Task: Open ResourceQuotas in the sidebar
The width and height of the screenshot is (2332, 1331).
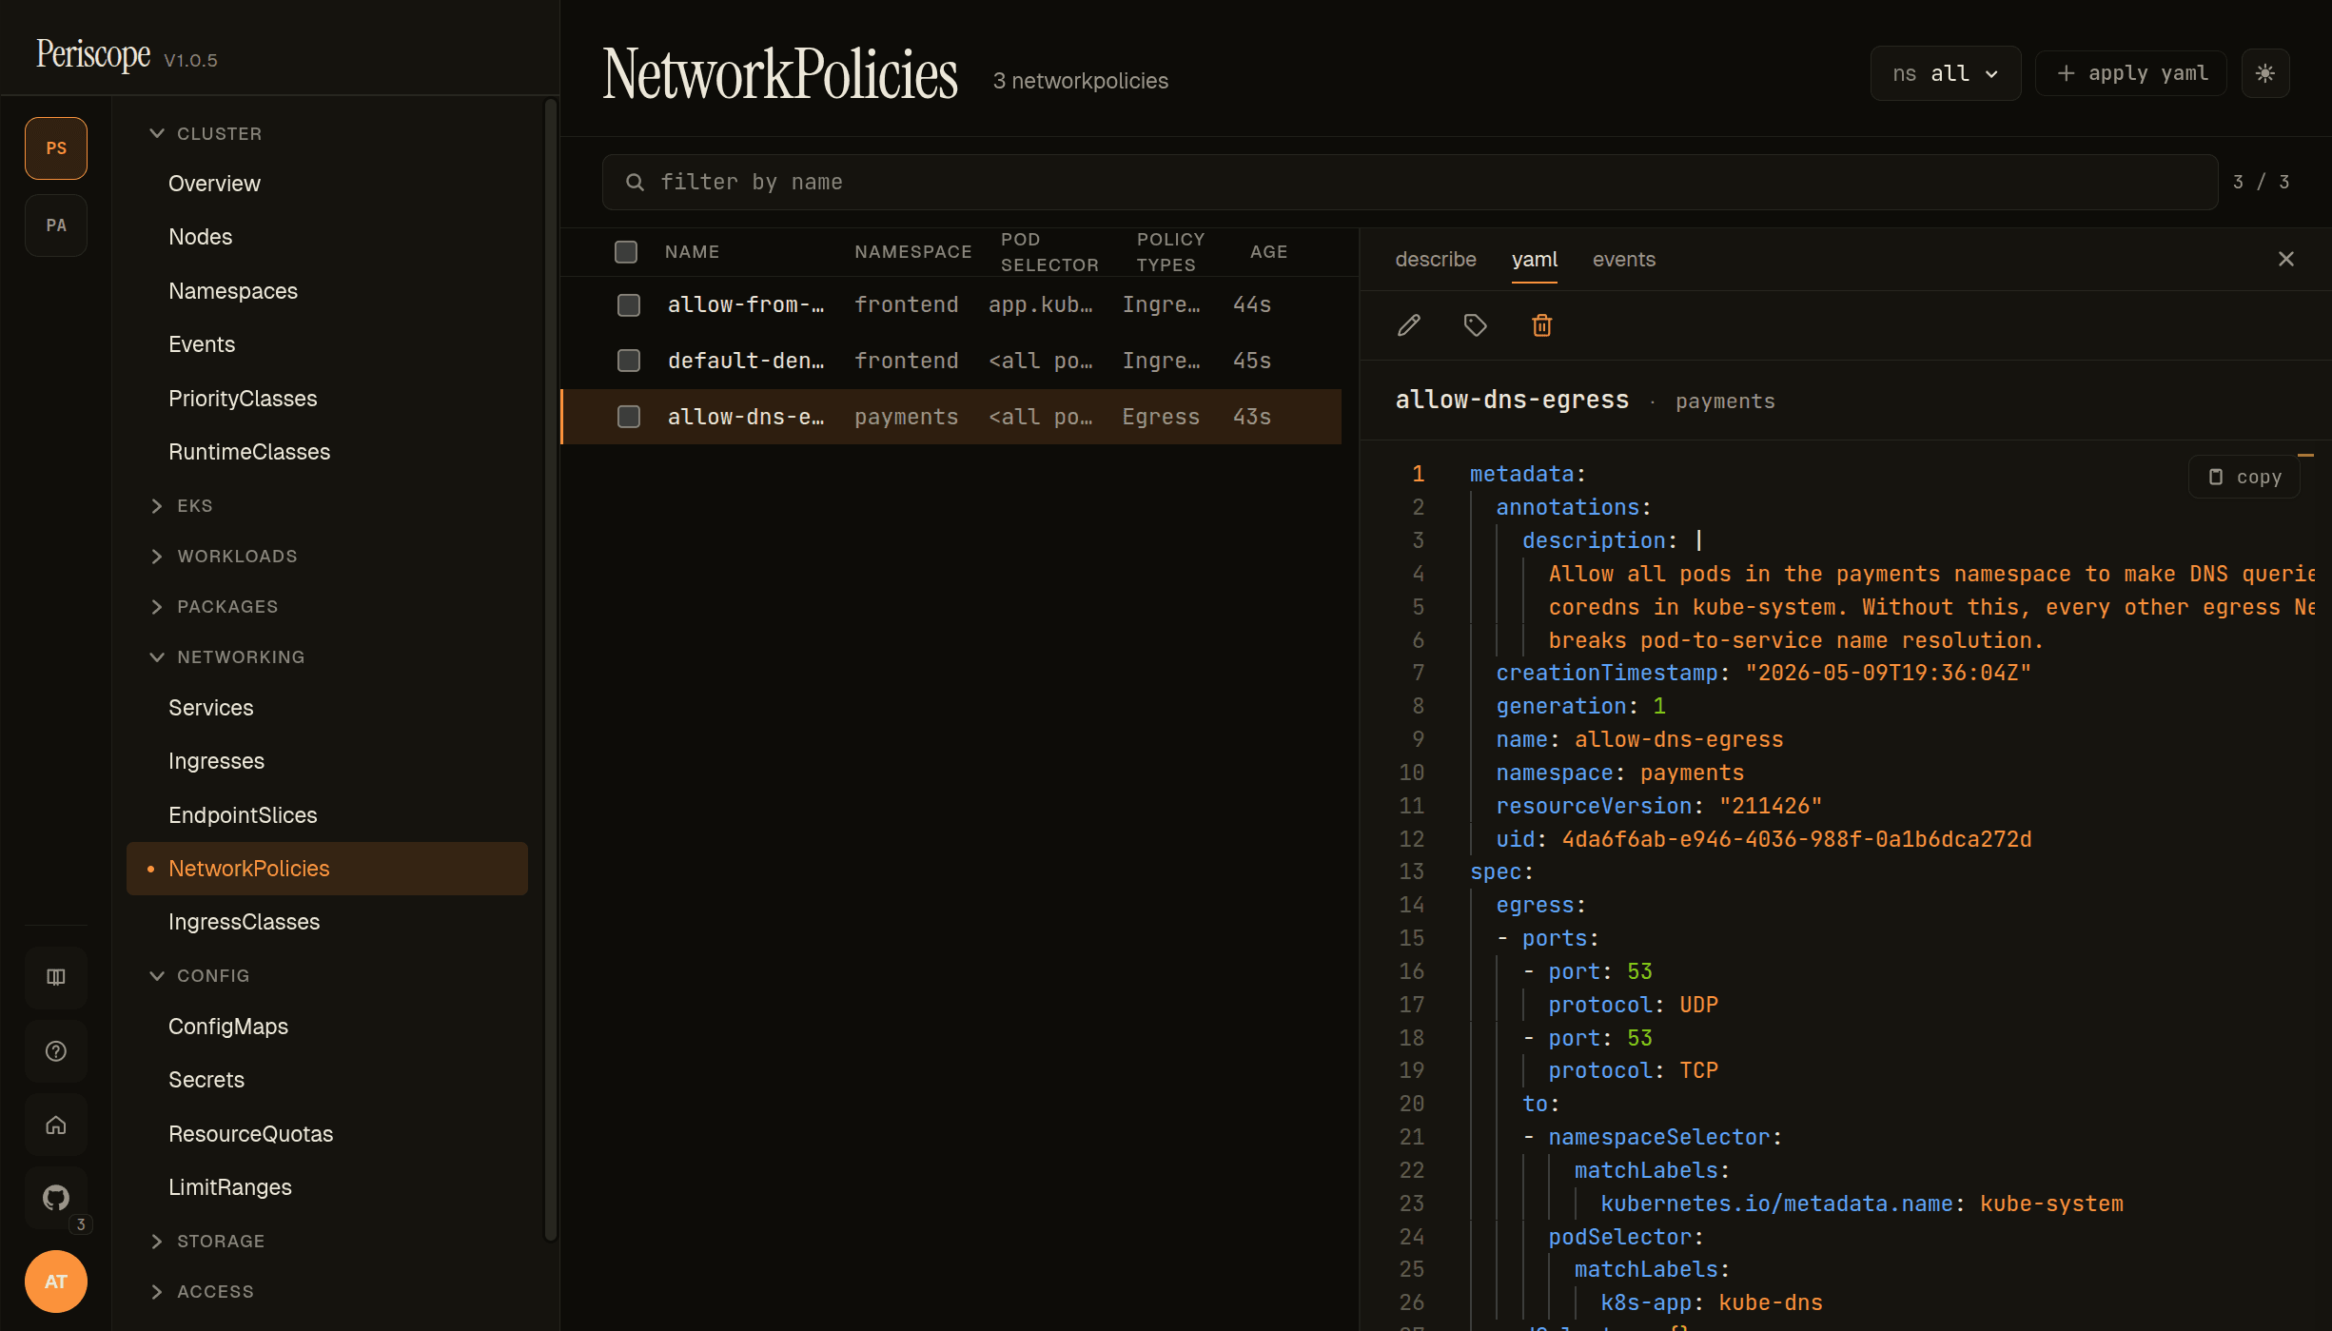Action: tap(327, 1134)
